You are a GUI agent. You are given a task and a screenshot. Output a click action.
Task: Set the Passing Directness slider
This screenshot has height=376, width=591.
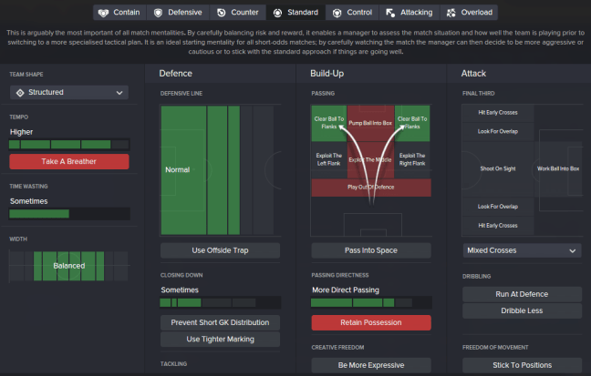coord(370,302)
